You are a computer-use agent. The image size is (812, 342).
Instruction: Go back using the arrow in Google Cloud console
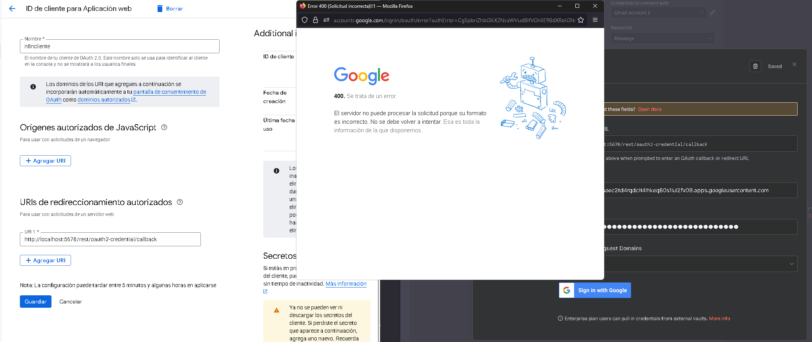tap(12, 9)
